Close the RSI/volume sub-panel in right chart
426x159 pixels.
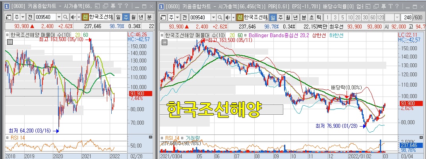tap(422, 137)
